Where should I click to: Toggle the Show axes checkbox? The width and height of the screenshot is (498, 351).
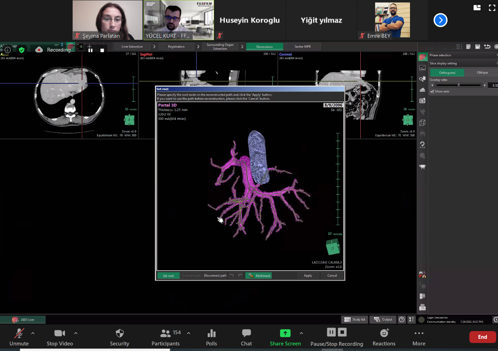(x=432, y=92)
